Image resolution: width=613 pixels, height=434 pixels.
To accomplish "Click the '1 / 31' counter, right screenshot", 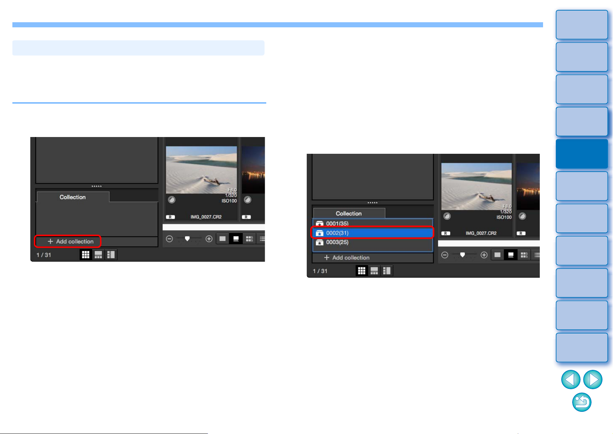I will pyautogui.click(x=320, y=271).
